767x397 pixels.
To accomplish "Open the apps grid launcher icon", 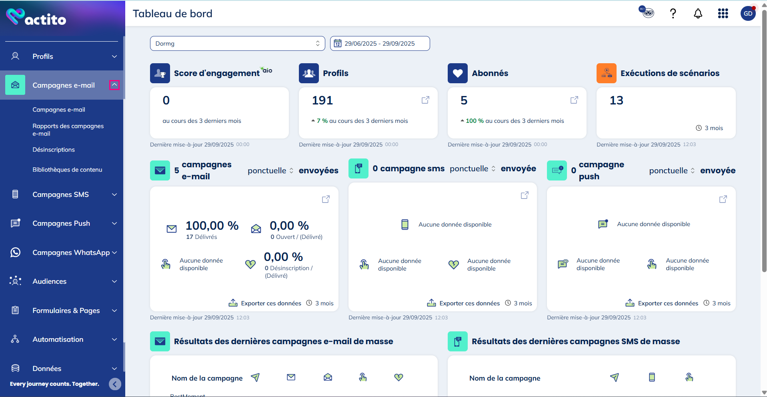I will click(723, 14).
